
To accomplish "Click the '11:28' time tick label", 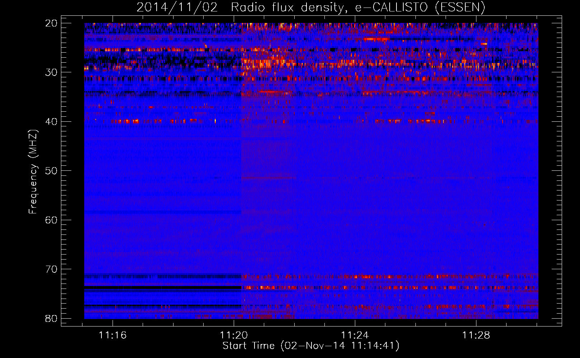I will [x=476, y=335].
